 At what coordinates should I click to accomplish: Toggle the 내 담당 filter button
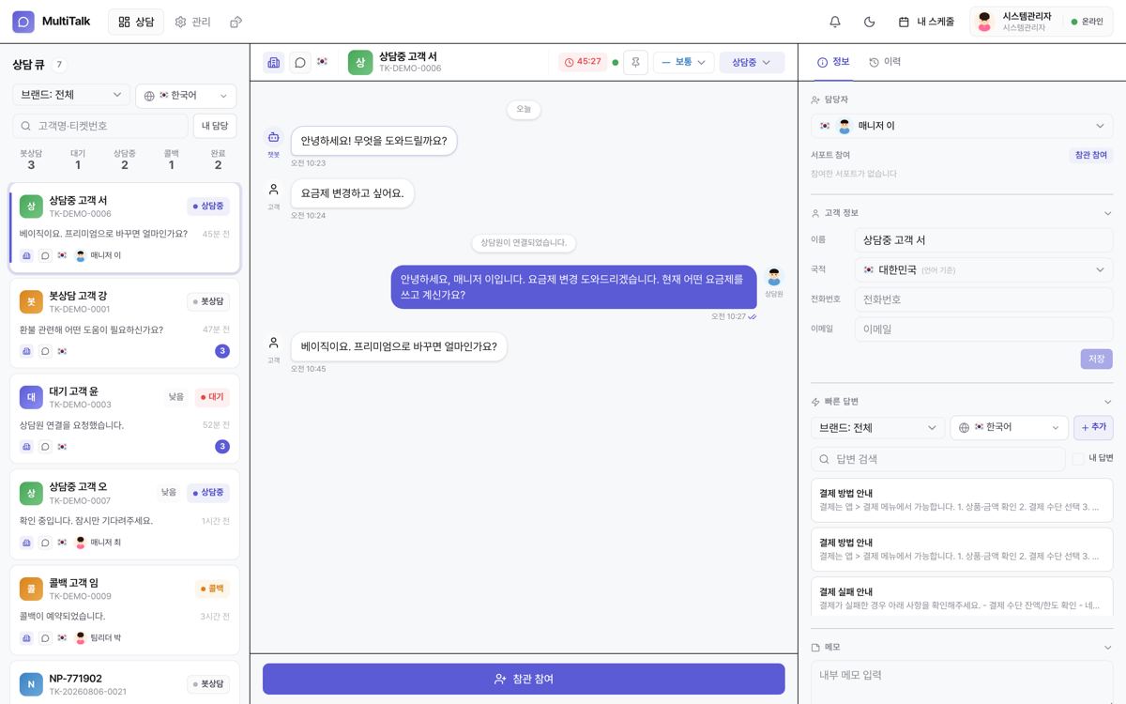215,126
